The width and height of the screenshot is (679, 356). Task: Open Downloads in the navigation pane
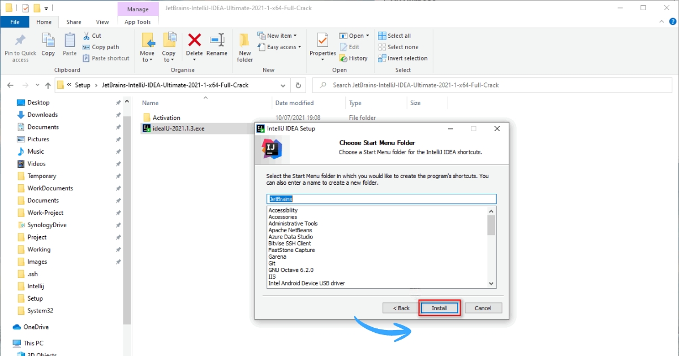click(42, 115)
